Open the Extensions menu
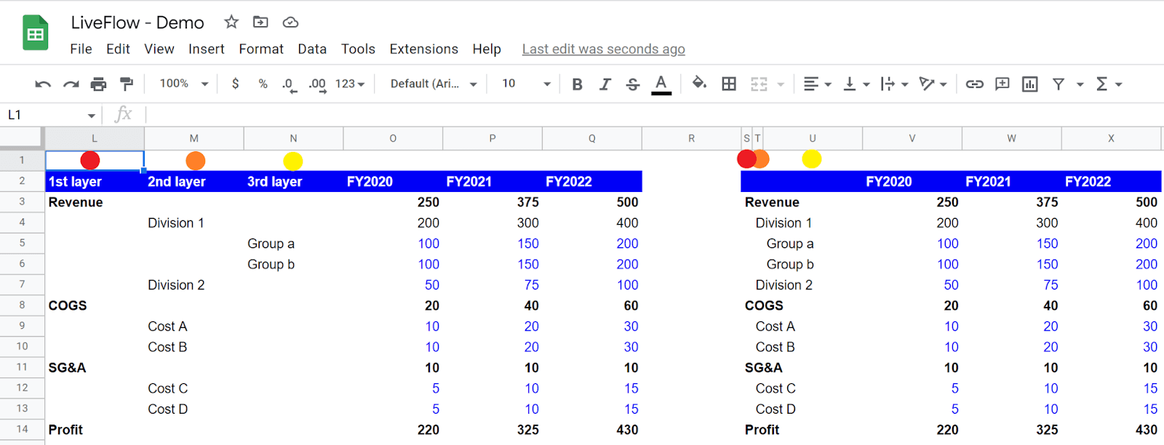Screen dimensions: 1164x445 pos(423,49)
